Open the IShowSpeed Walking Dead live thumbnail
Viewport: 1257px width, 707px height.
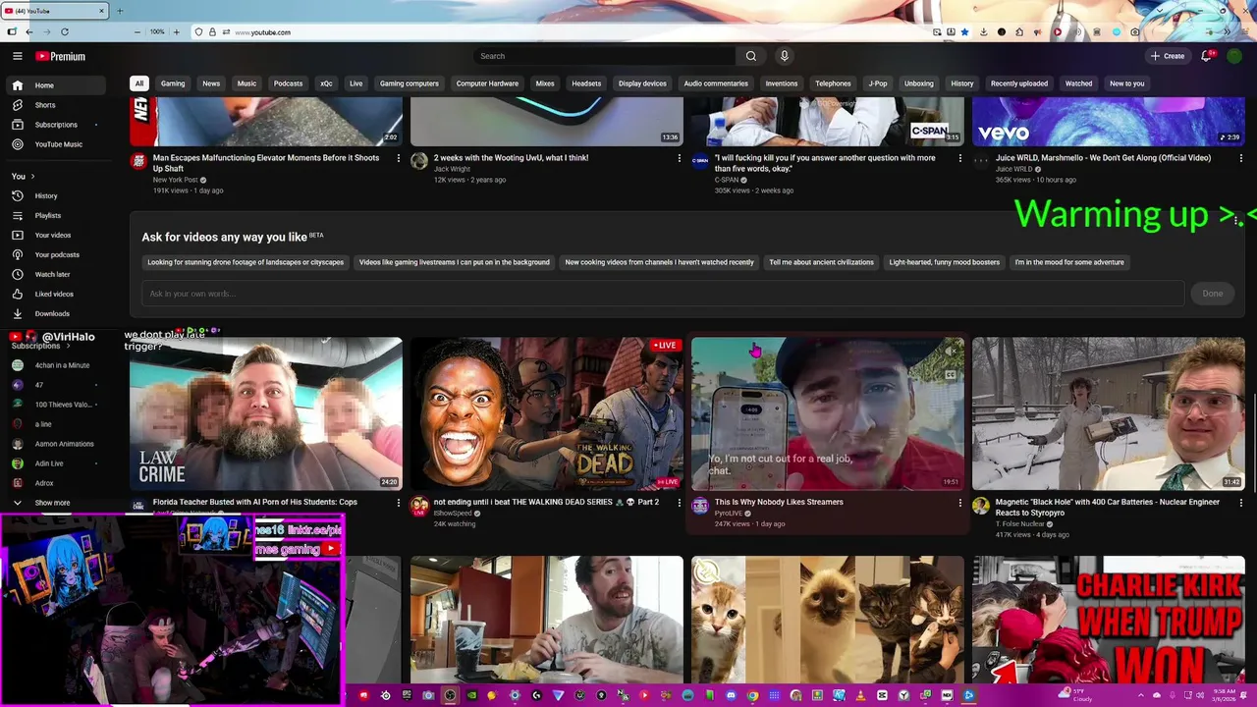point(547,413)
